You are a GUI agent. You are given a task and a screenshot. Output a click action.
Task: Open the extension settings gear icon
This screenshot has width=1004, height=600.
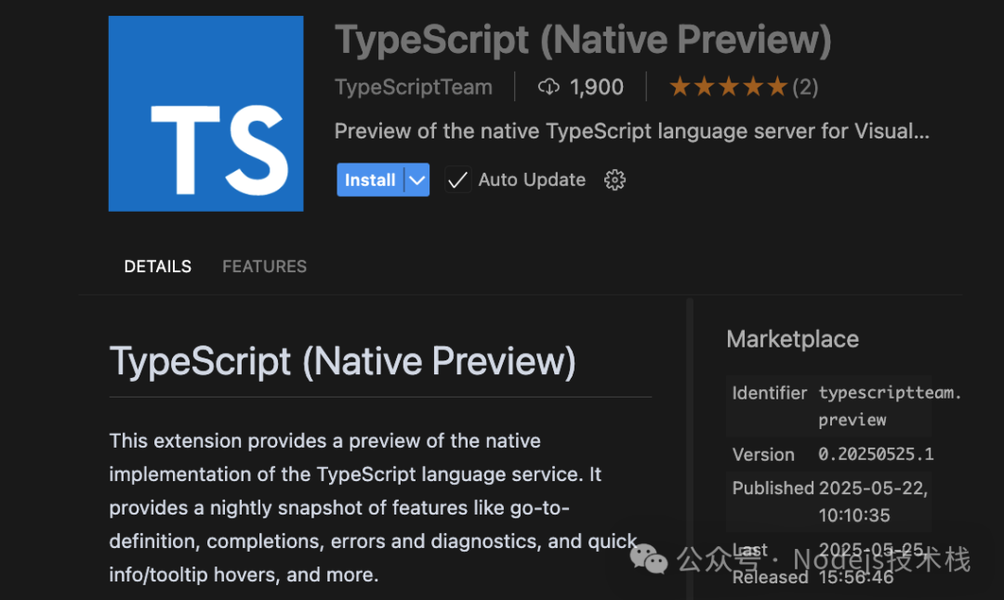pos(614,180)
